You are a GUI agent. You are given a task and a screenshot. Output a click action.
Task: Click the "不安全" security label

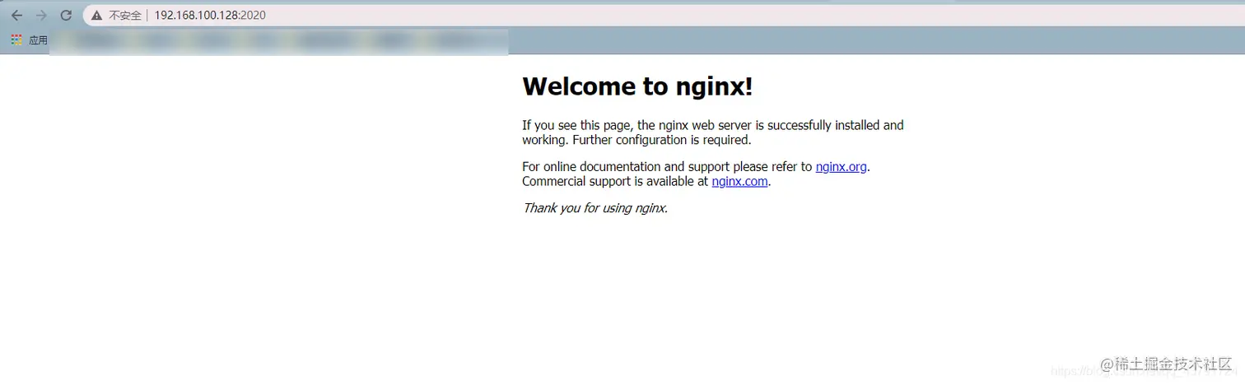coord(125,16)
